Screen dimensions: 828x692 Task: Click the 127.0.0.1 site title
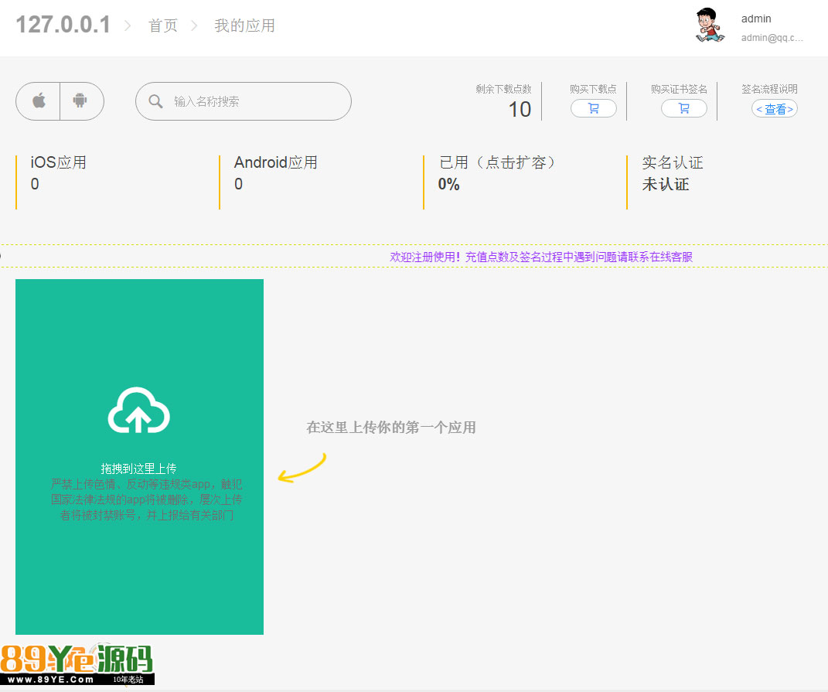tap(63, 25)
